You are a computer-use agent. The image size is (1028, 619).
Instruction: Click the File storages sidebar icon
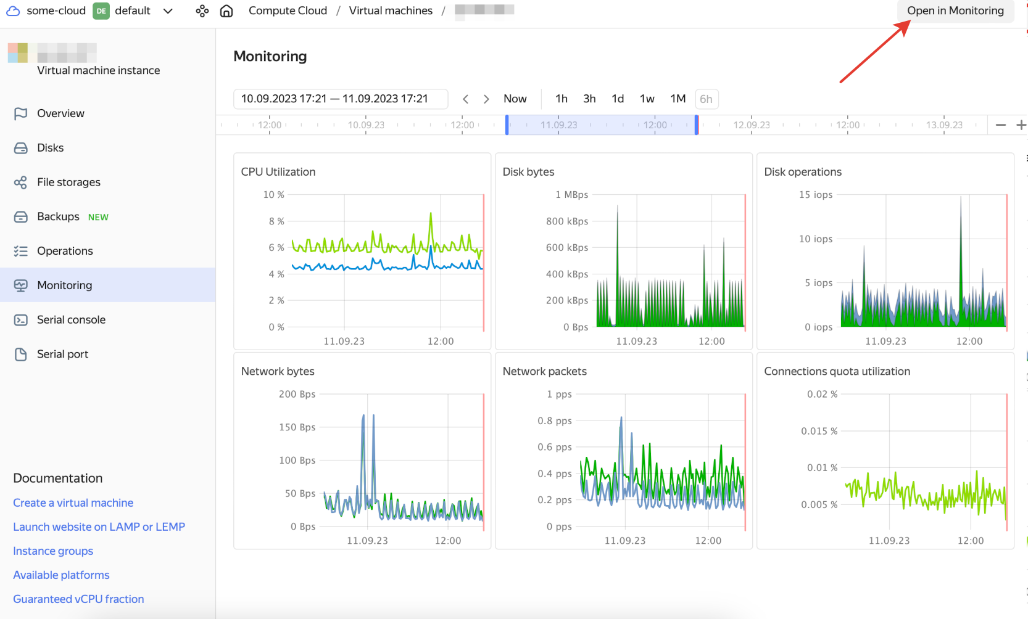tap(20, 182)
